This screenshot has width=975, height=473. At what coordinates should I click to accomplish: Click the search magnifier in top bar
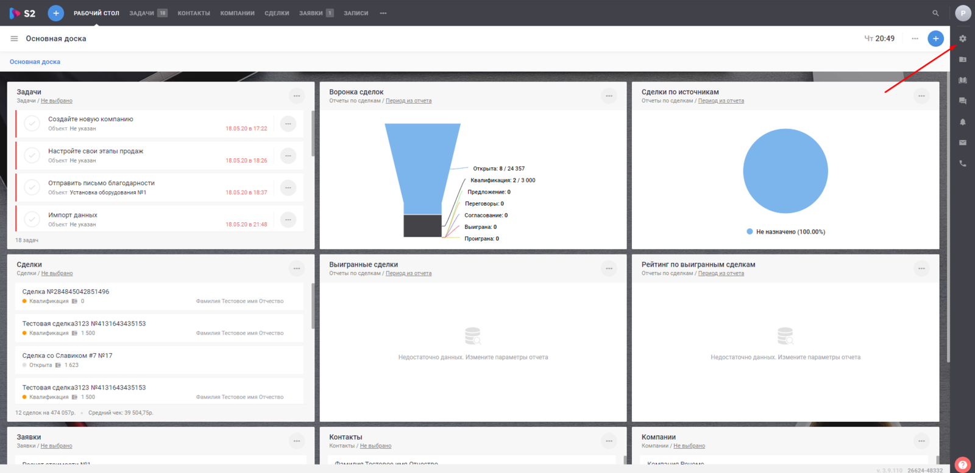click(935, 13)
